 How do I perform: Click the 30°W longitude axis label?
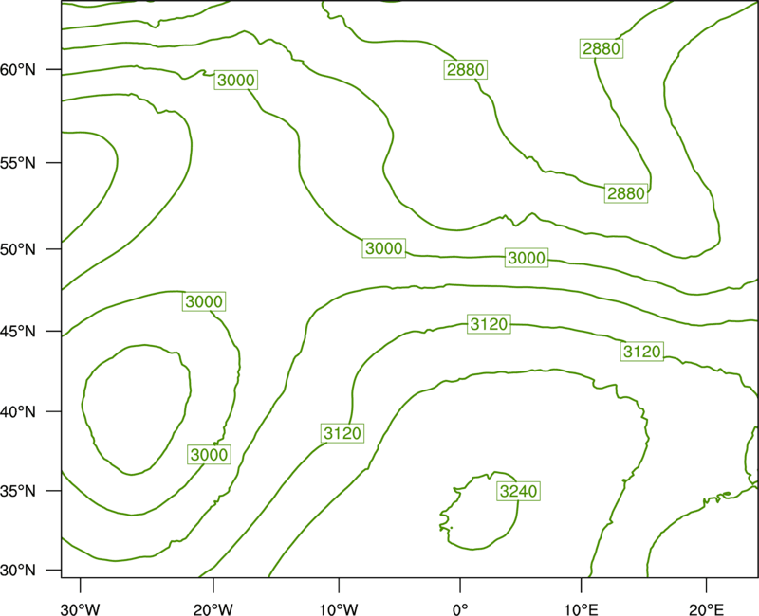point(81,609)
